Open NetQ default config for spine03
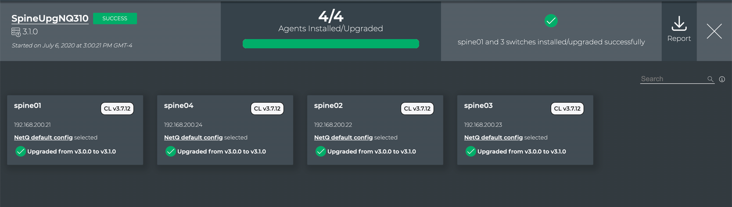 point(493,138)
